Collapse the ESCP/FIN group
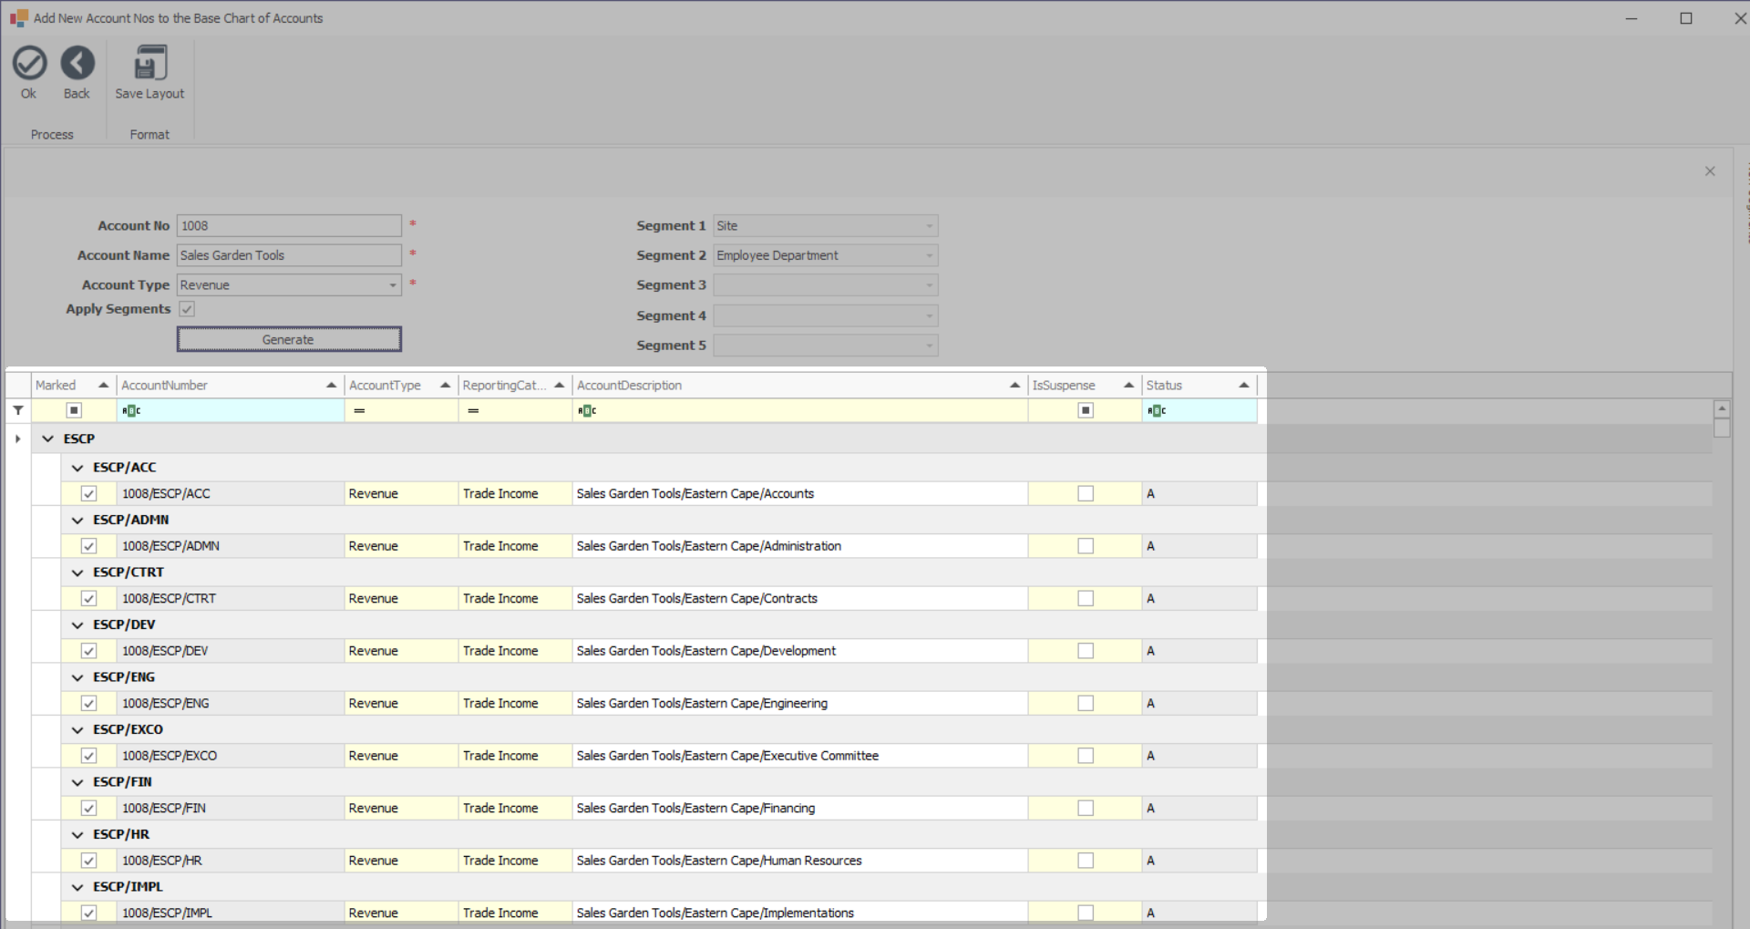This screenshot has height=929, width=1750. [x=77, y=782]
